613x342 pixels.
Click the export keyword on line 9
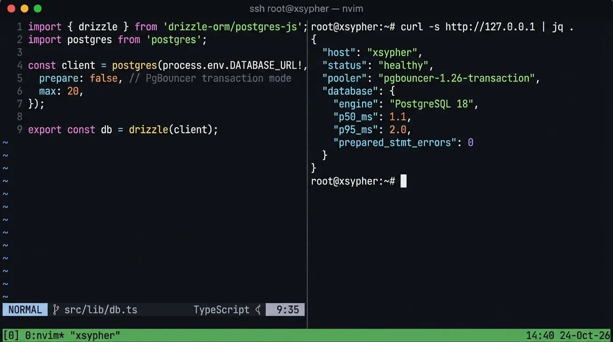tap(45, 130)
